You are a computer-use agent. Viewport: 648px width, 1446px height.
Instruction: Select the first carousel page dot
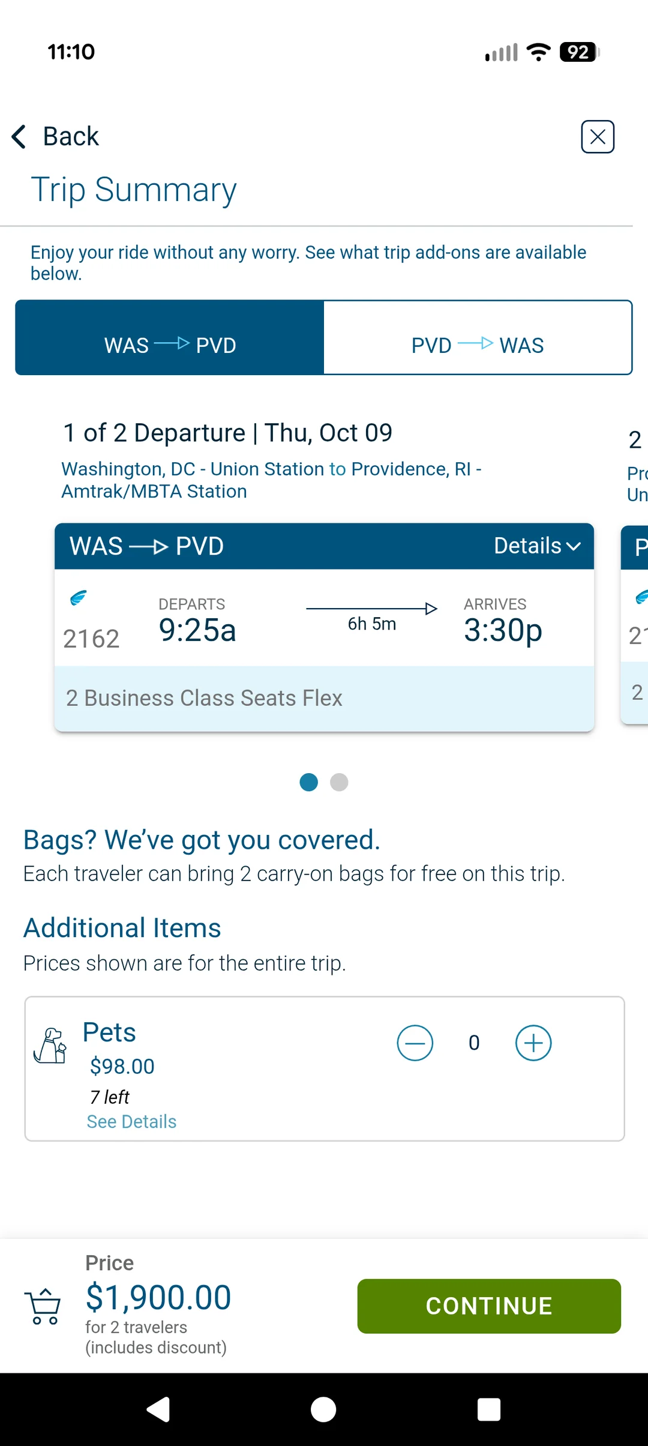tap(309, 782)
